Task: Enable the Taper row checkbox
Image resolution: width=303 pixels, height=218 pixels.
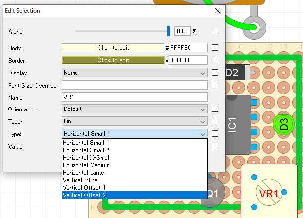Action: (x=215, y=121)
